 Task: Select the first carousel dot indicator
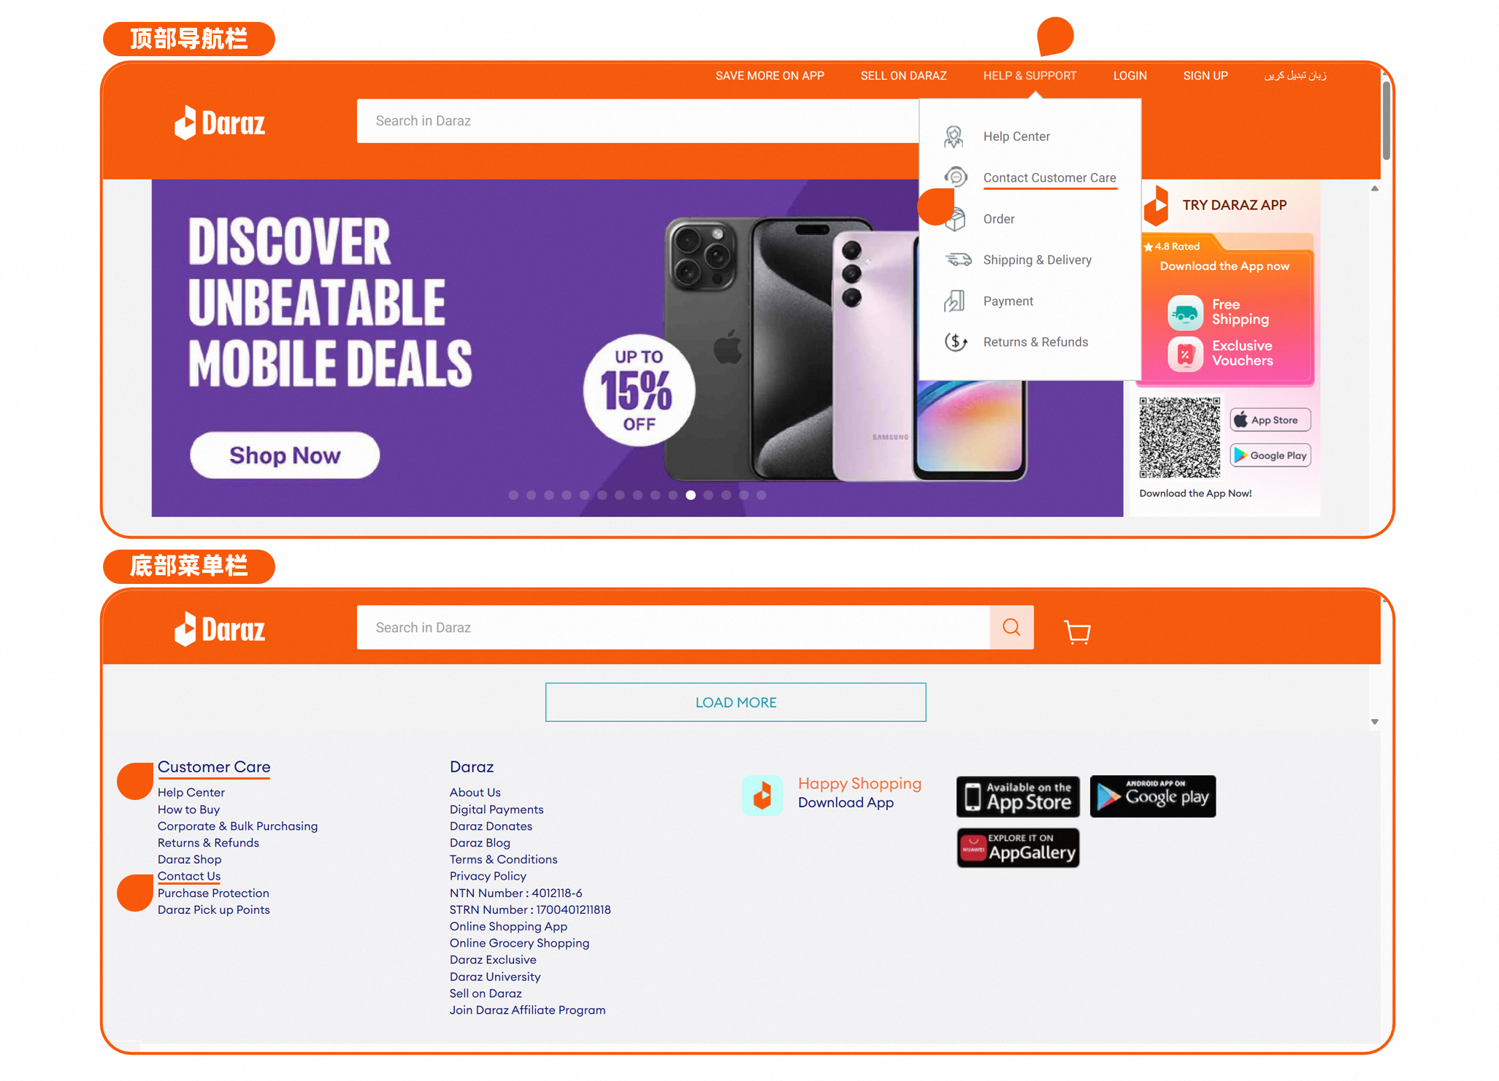[513, 495]
